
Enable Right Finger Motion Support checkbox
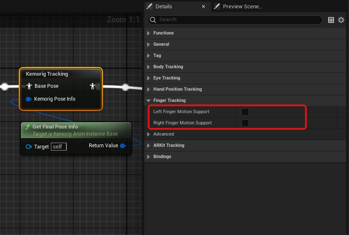tap(245, 123)
